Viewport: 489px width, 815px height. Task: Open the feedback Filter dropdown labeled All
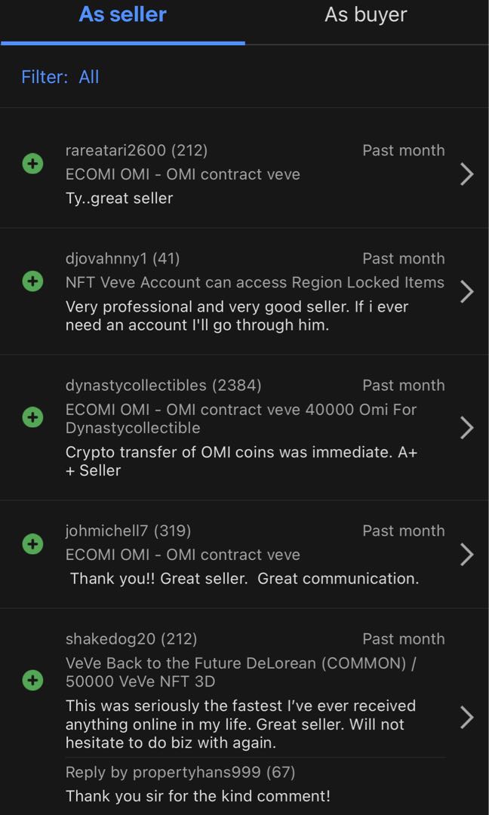tap(89, 77)
